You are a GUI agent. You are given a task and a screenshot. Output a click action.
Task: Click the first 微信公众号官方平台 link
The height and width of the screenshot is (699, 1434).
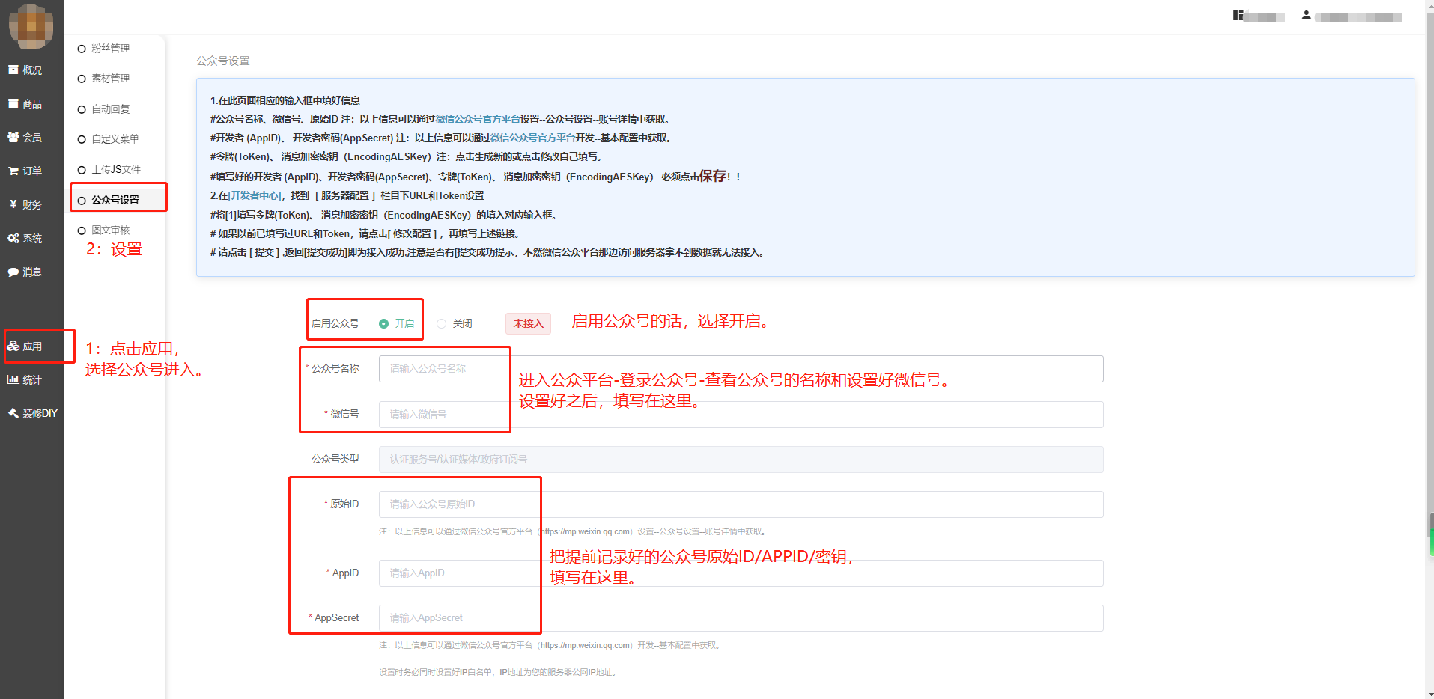click(477, 119)
